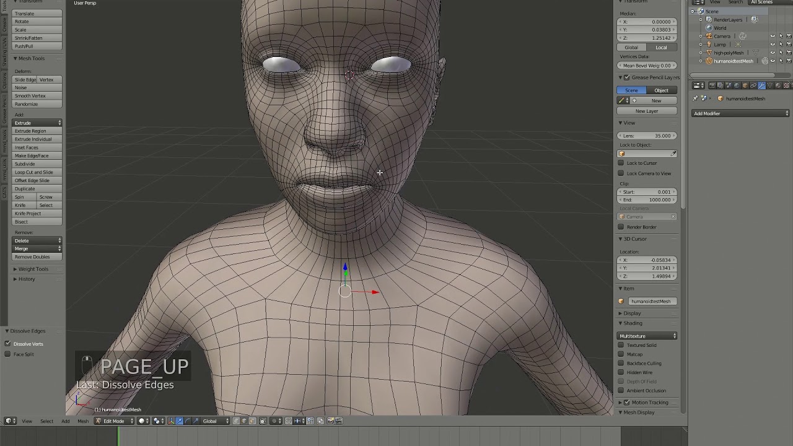This screenshot has height=446, width=793.
Task: Open Render Layers properties tab icon
Action: tap(721, 85)
